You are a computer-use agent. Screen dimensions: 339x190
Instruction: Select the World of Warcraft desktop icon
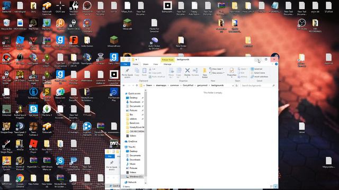[20, 163]
